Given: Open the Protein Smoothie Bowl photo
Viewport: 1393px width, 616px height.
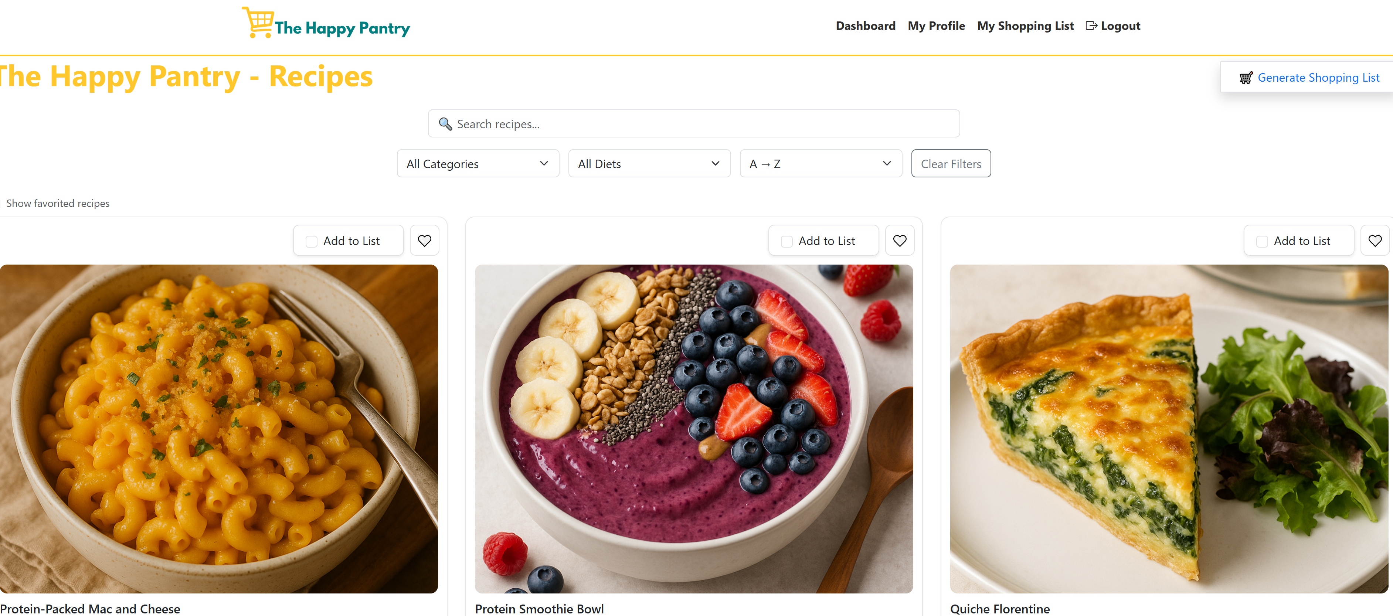Looking at the screenshot, I should pyautogui.click(x=694, y=429).
